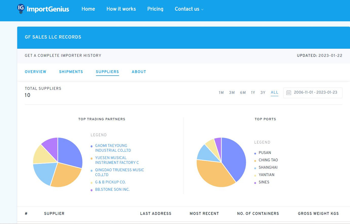Open Yuesen Musical Instrument Factory C link

[x=117, y=160]
